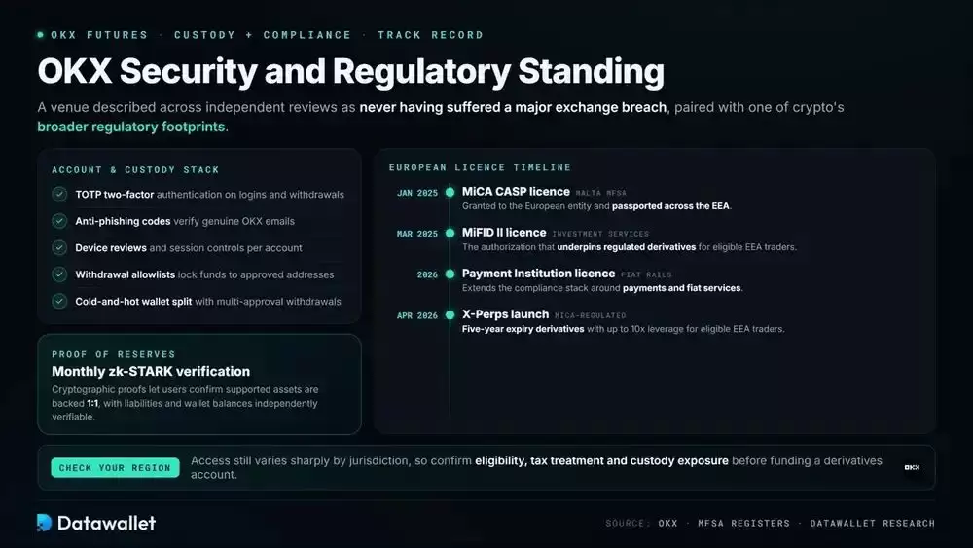Click the green dot before OKX FUTURES

tap(40, 35)
